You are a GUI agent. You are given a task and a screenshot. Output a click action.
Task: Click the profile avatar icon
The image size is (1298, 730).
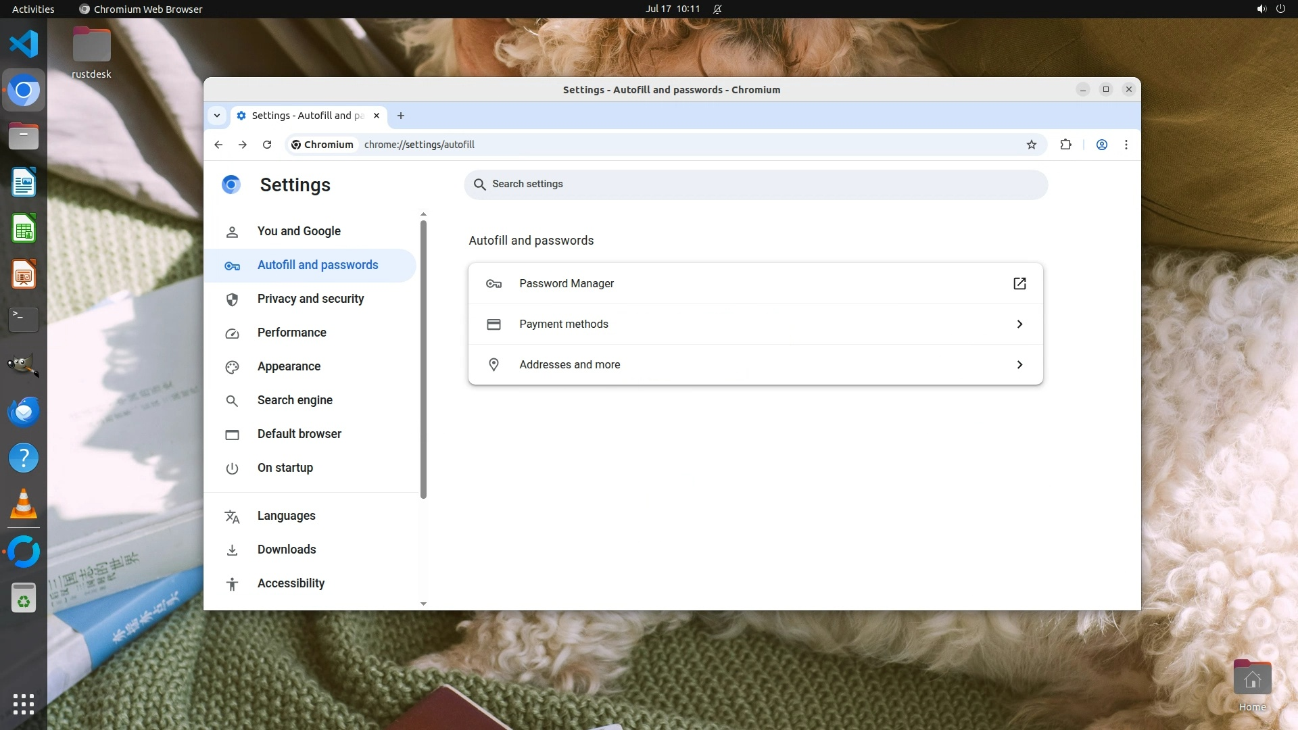pos(1101,145)
